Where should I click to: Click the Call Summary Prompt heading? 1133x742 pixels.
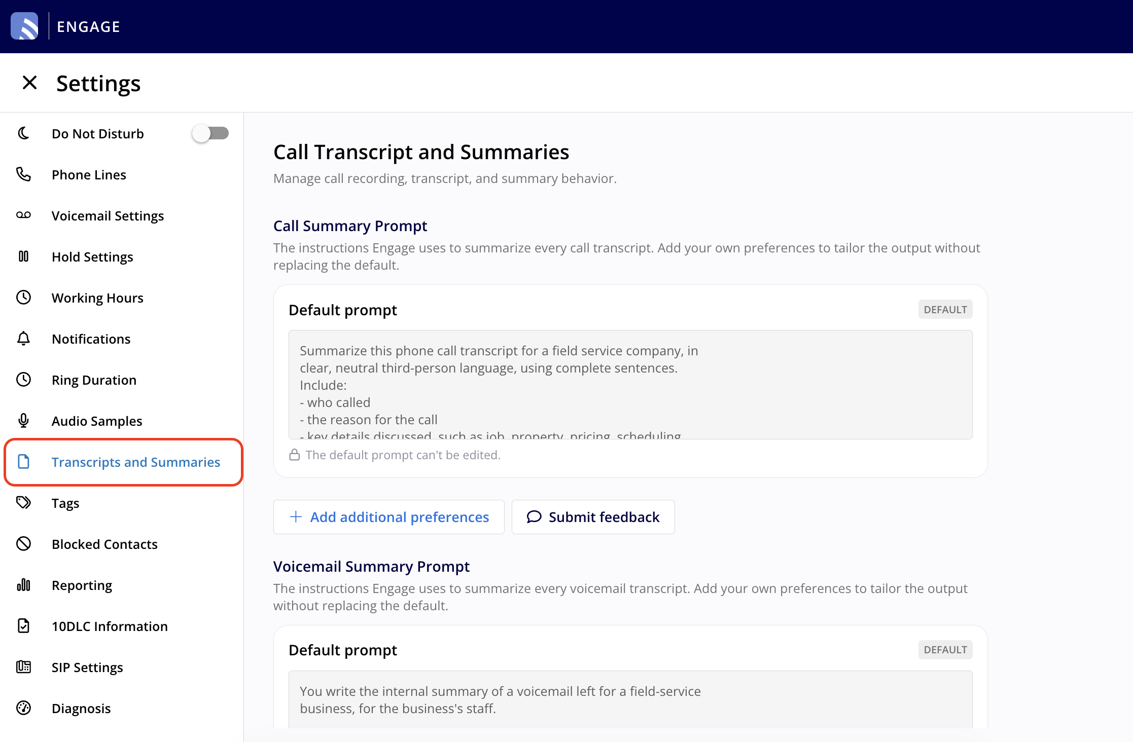tap(350, 226)
